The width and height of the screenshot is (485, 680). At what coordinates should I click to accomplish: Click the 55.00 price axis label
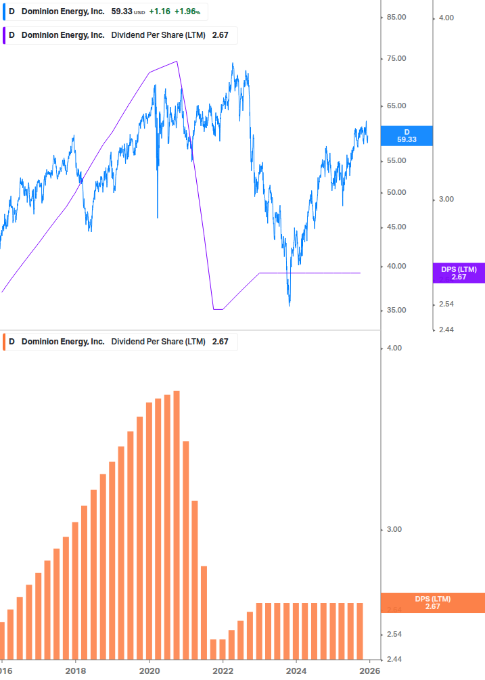[396, 160]
